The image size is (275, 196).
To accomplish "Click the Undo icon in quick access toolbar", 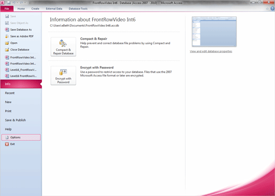I will (x=14, y=3).
